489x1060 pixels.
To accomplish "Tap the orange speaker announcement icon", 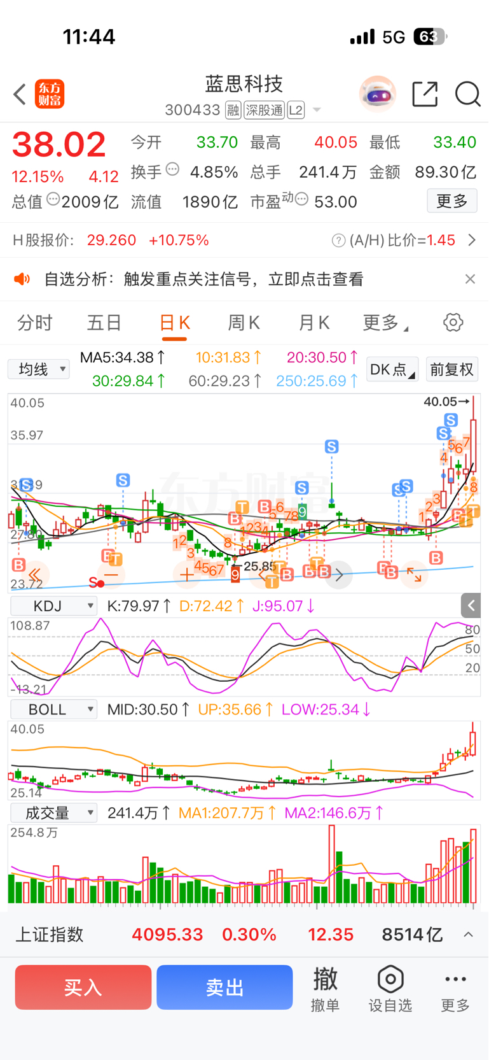I will (x=23, y=279).
